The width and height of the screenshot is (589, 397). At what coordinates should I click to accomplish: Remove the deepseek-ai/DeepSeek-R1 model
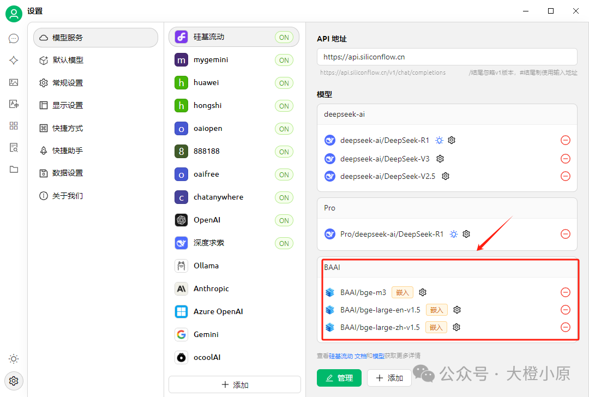coord(566,140)
